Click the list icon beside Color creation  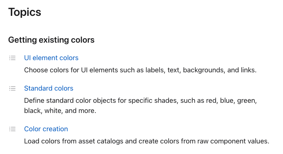(13, 129)
